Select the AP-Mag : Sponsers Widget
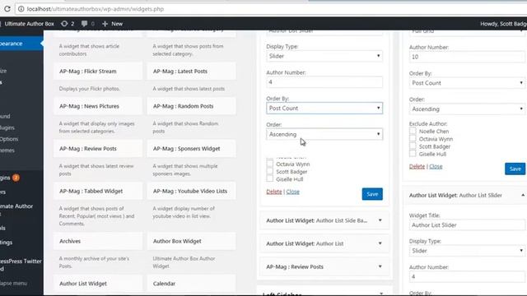 click(191, 148)
